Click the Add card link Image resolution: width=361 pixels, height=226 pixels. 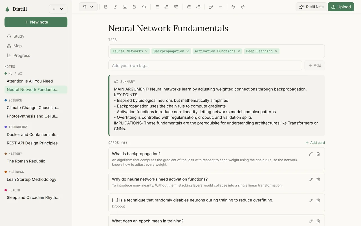(x=315, y=143)
